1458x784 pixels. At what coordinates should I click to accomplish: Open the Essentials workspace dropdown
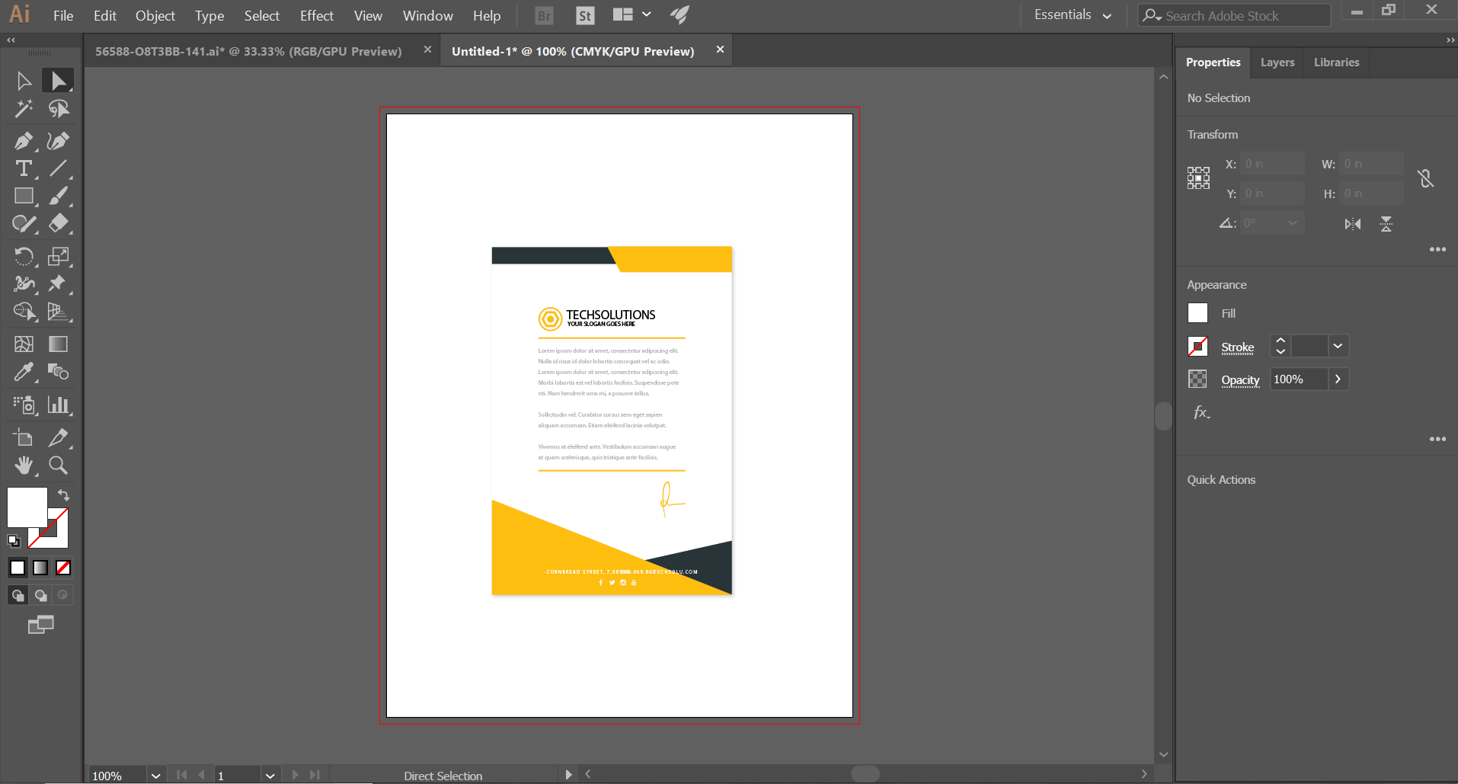coord(1073,15)
